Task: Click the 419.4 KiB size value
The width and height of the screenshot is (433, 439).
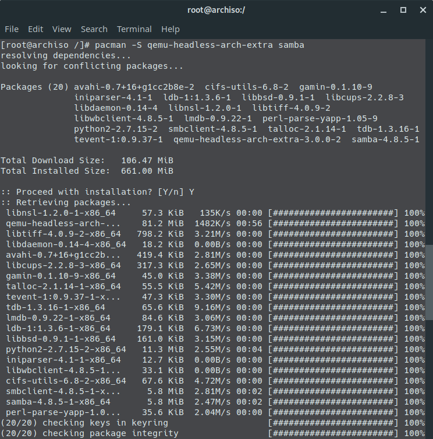Action: click(160, 255)
